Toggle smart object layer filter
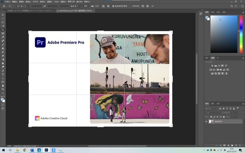This screenshot has height=153, width=245. point(234,108)
